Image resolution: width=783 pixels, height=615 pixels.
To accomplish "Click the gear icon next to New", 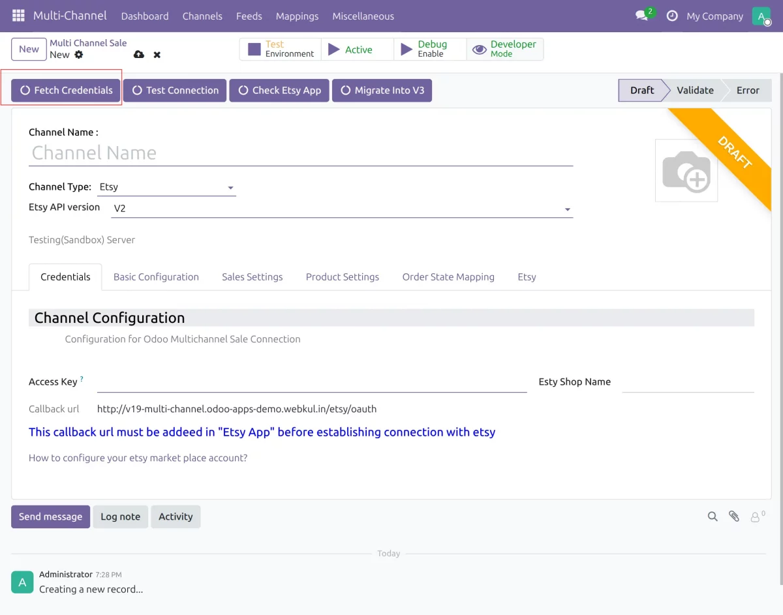I will (79, 55).
